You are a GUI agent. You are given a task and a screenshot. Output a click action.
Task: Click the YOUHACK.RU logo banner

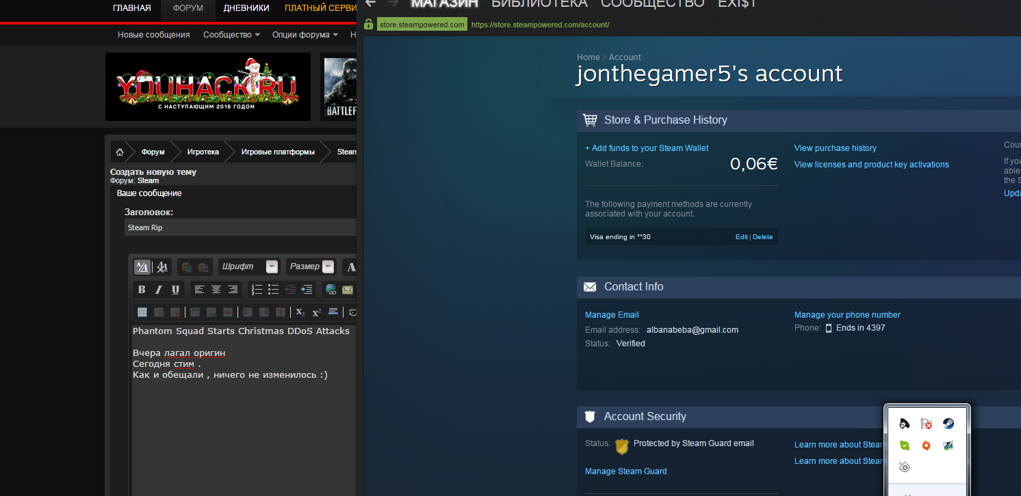tap(208, 87)
